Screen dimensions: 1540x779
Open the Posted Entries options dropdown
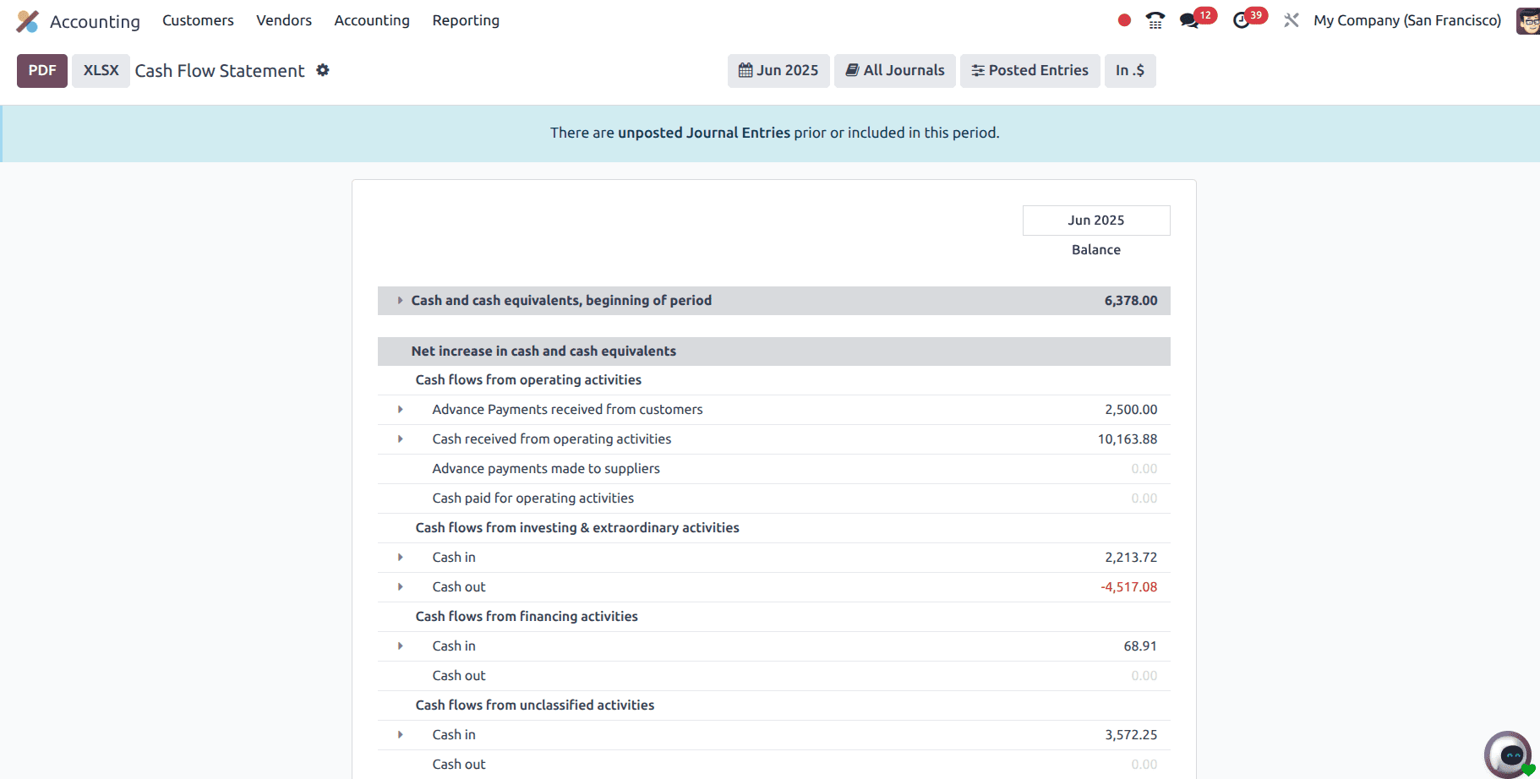[1029, 70]
